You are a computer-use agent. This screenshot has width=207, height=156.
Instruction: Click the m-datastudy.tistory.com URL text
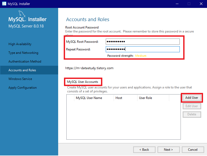tap(89, 68)
